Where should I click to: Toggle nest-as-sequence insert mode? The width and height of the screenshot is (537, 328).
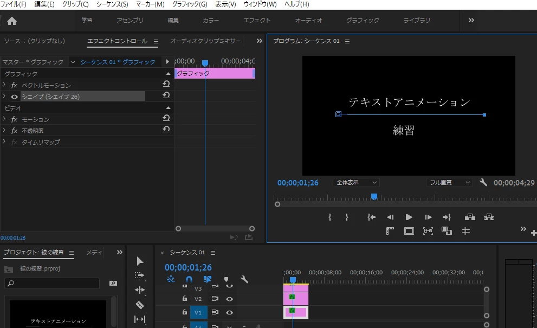tap(171, 279)
